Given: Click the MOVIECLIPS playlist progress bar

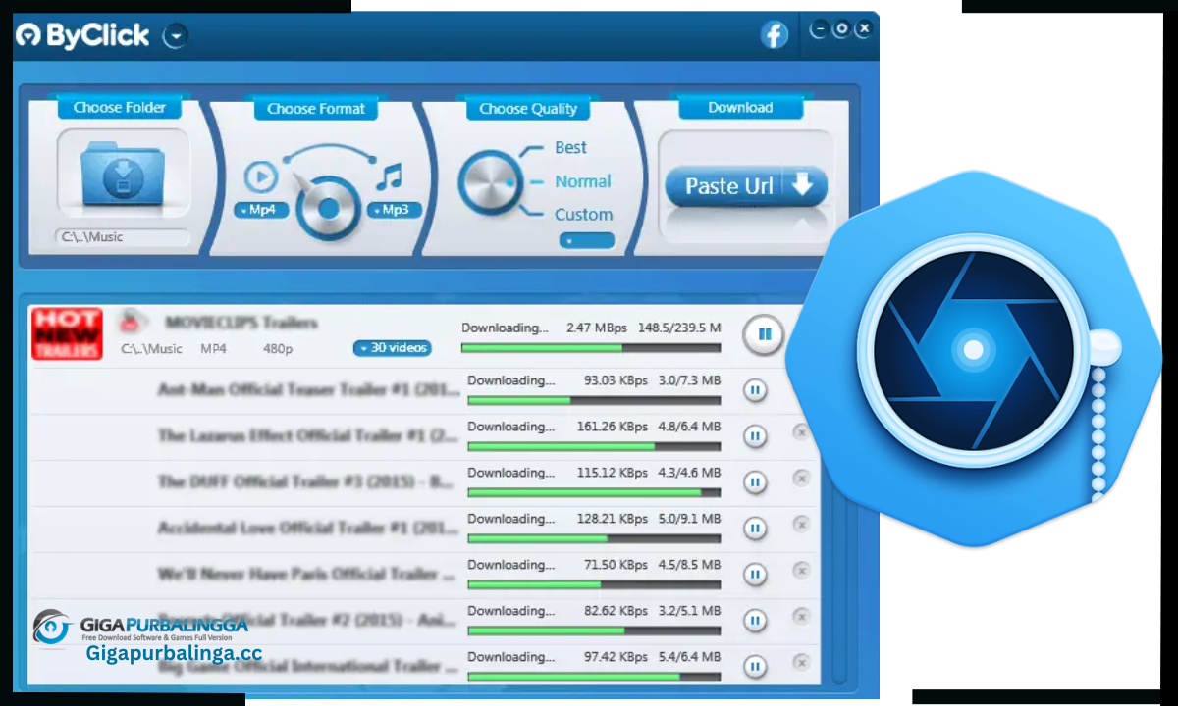Looking at the screenshot, I should click(x=591, y=348).
